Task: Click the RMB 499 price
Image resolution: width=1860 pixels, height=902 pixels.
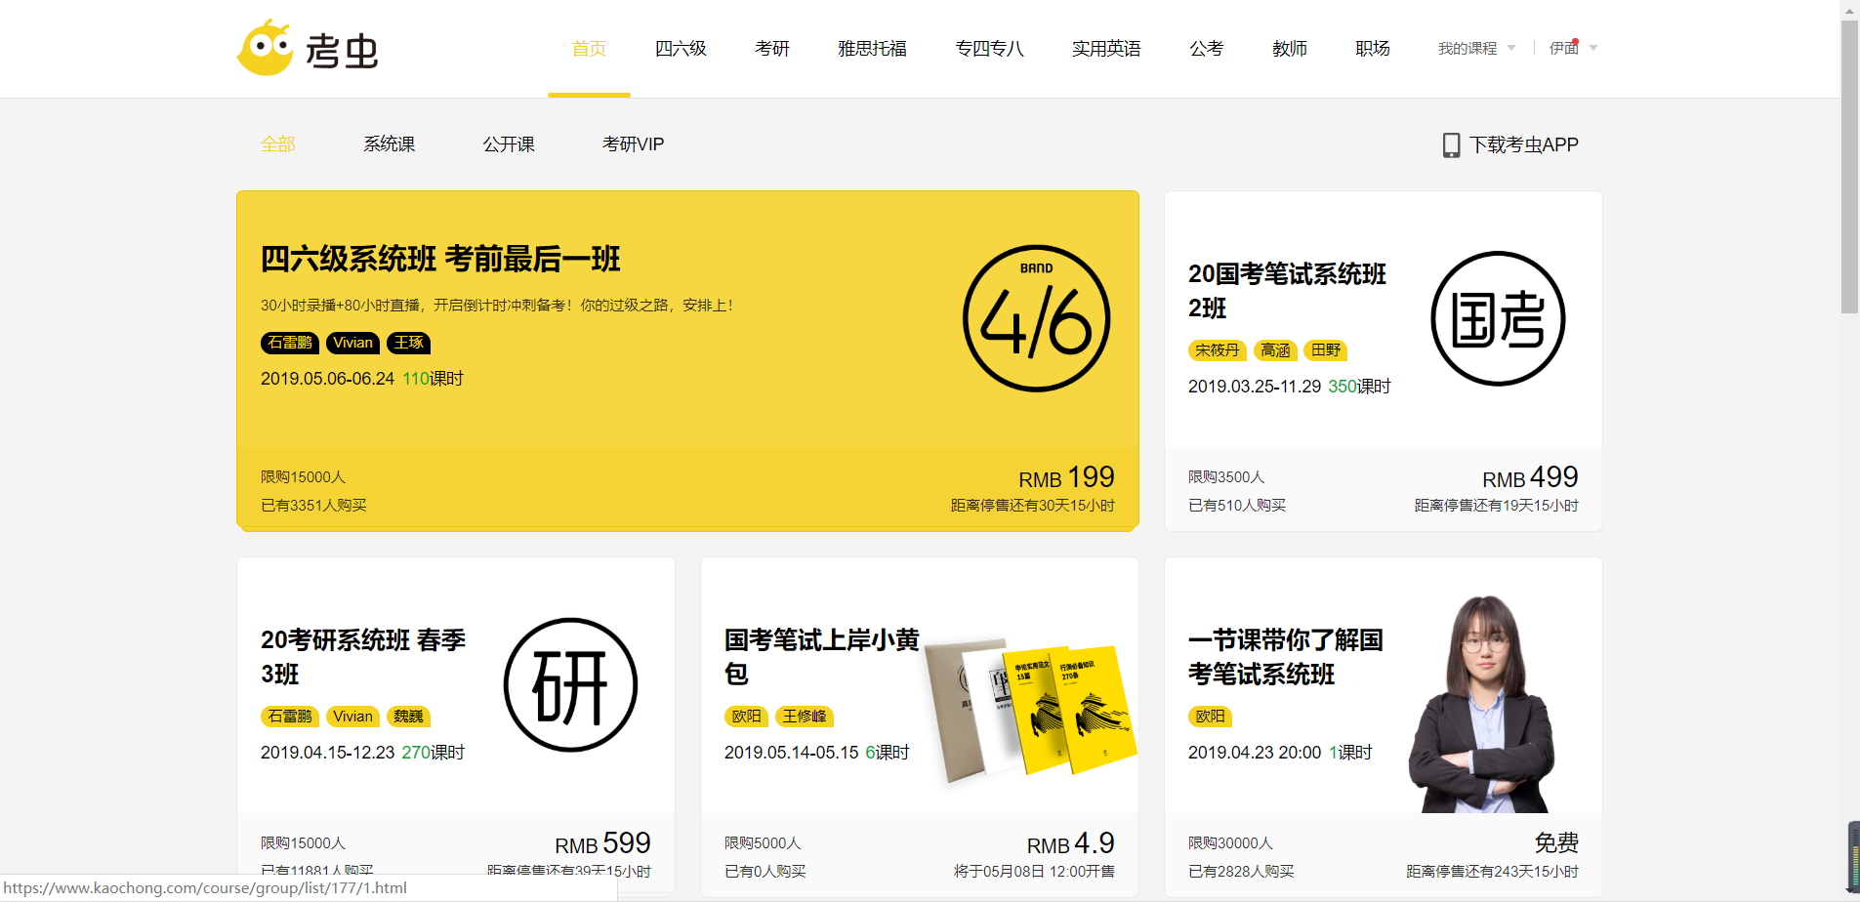Action: [1530, 477]
